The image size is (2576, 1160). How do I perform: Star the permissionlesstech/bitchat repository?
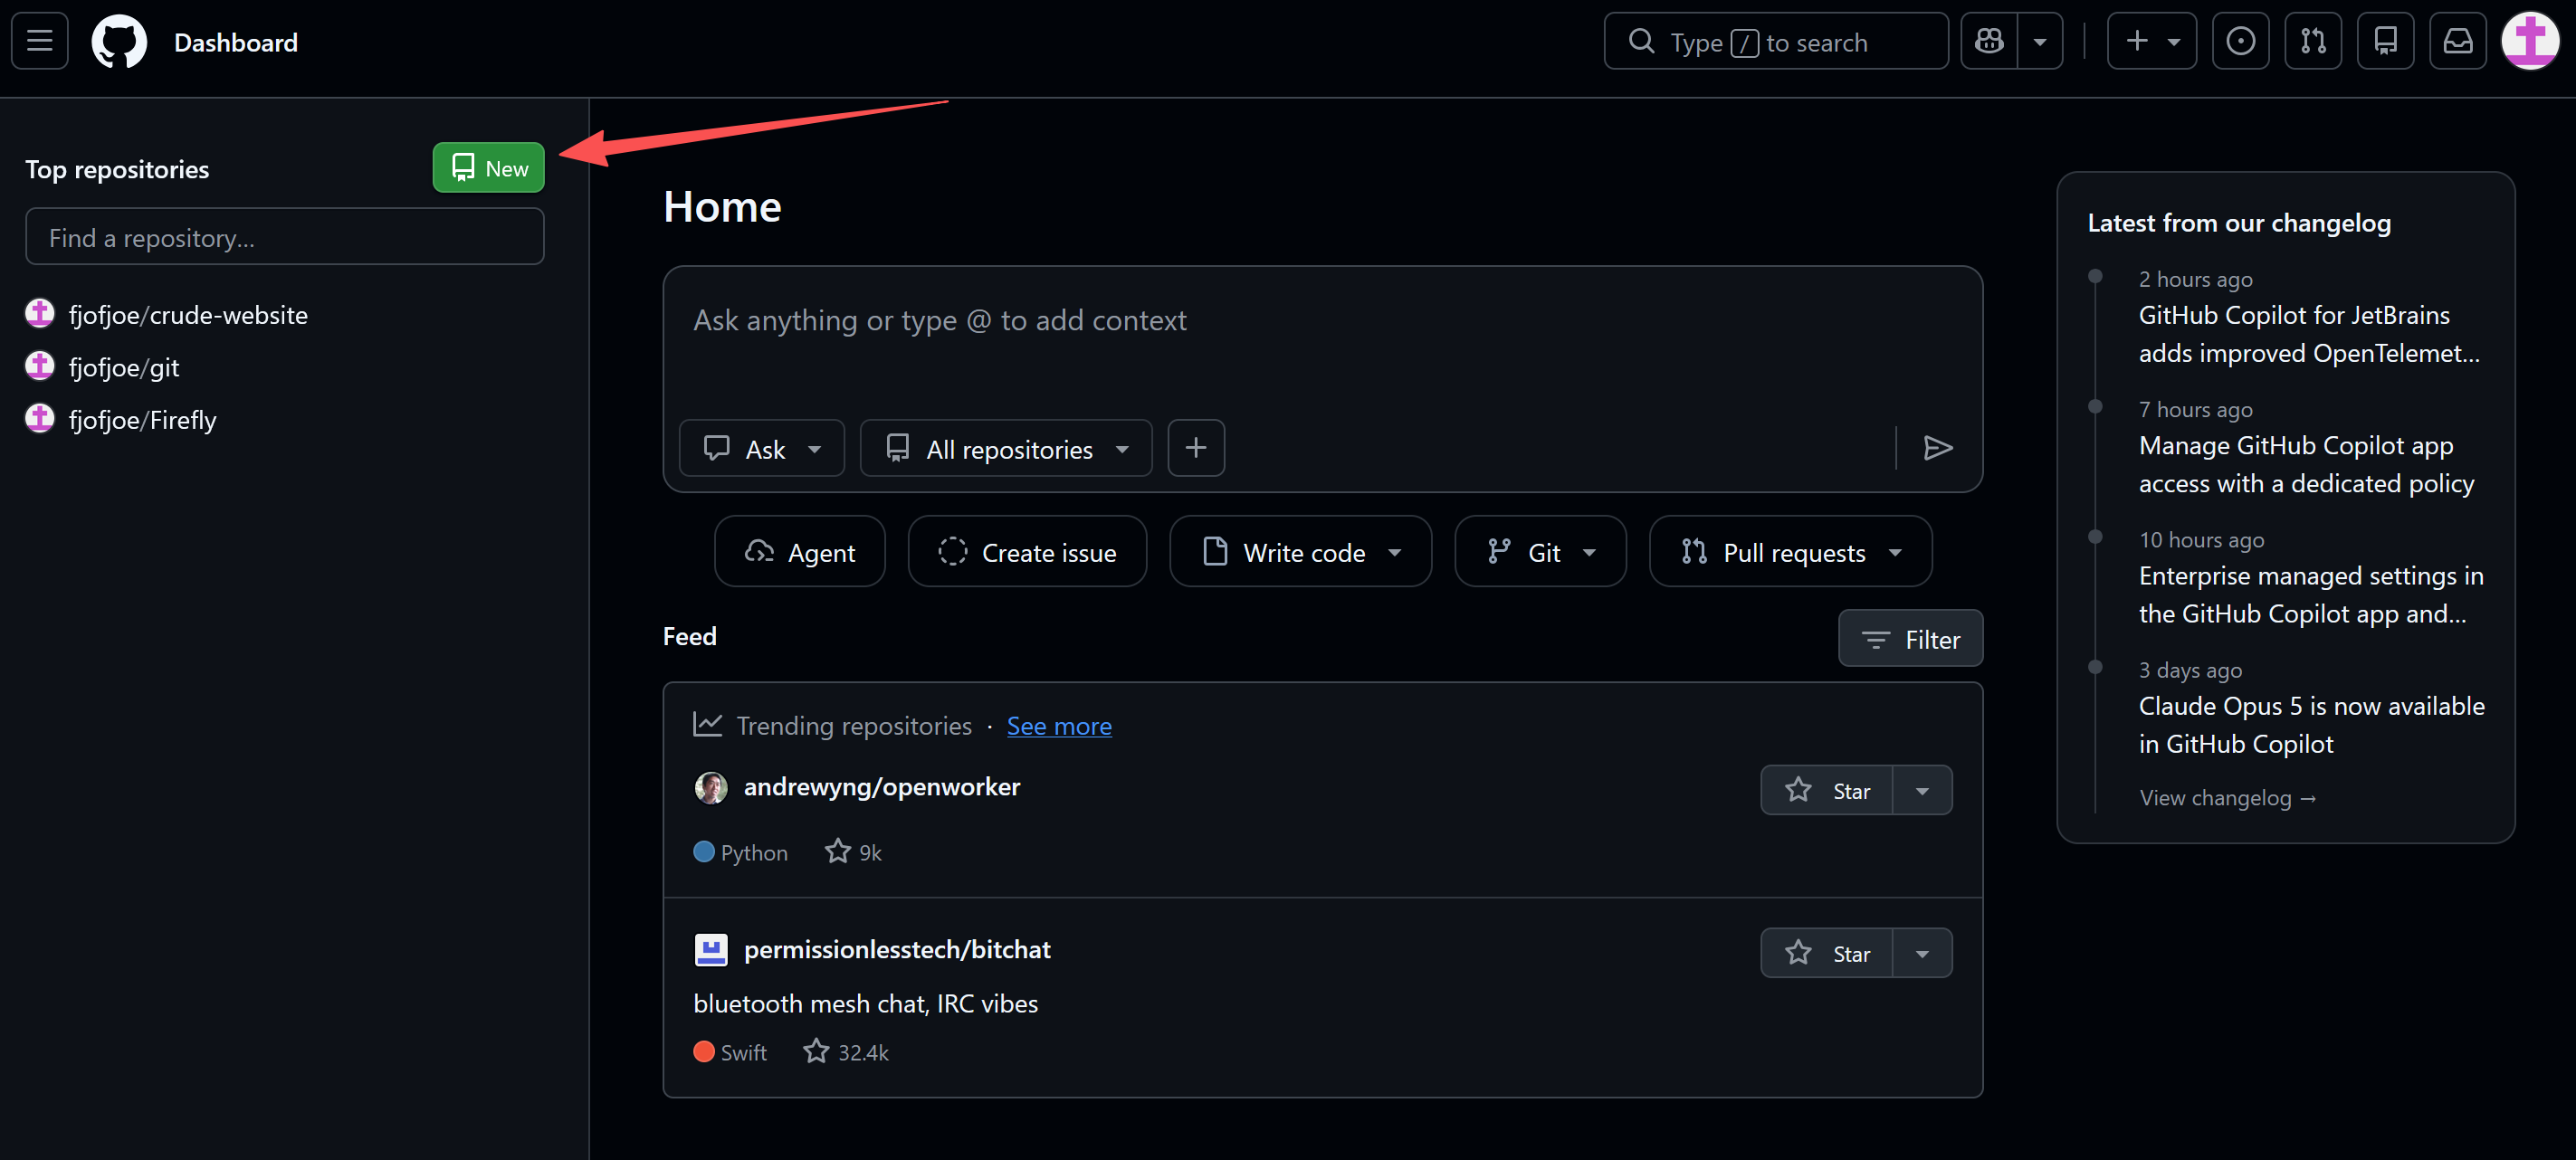point(1827,953)
